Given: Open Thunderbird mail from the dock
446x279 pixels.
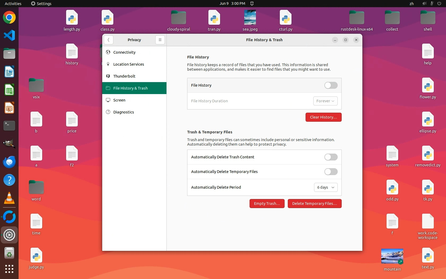Looking at the screenshot, I should coord(9,162).
